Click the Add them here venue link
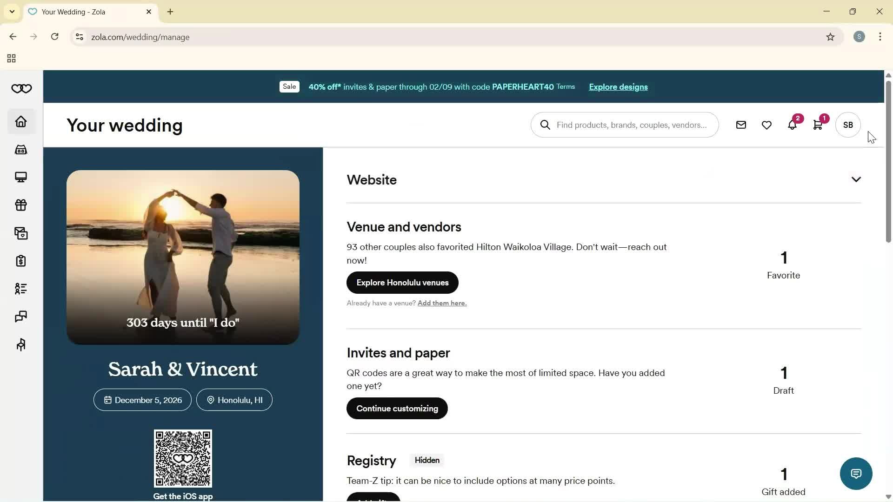The height and width of the screenshot is (502, 893). (x=441, y=303)
